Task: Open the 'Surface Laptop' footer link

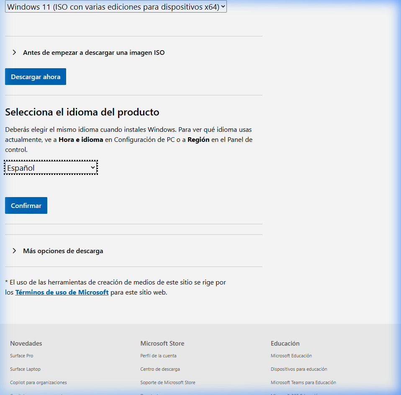Action: coord(25,369)
